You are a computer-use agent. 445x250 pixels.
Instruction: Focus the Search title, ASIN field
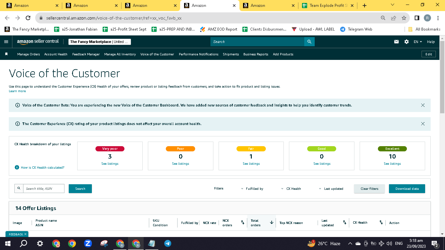point(44,188)
